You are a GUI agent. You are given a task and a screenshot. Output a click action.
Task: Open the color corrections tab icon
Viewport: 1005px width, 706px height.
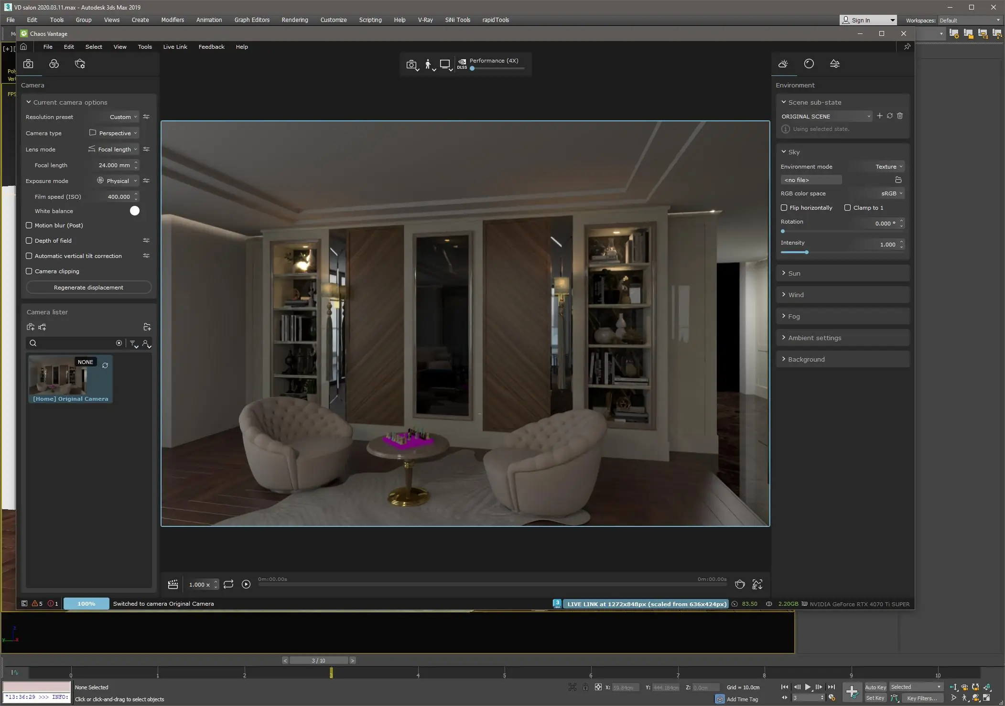(54, 64)
